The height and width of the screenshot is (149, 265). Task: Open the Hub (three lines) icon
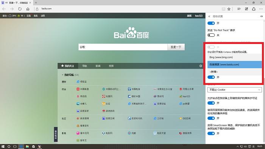pyautogui.click(x=239, y=9)
